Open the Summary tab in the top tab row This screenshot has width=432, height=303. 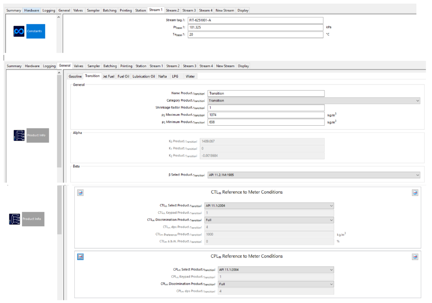point(13,10)
